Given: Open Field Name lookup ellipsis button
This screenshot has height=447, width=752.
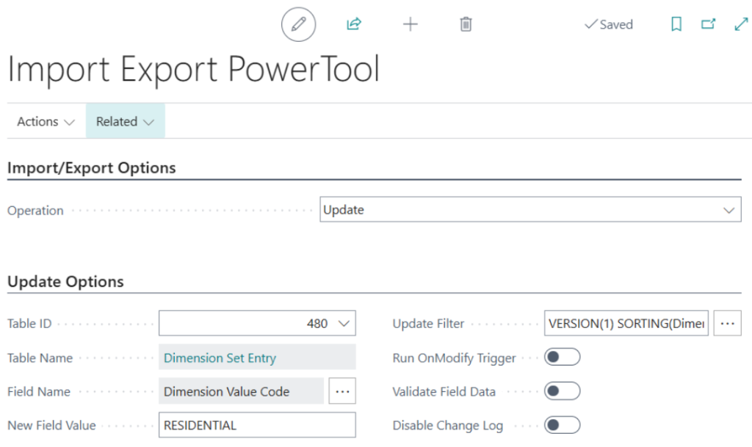Looking at the screenshot, I should (x=342, y=392).
